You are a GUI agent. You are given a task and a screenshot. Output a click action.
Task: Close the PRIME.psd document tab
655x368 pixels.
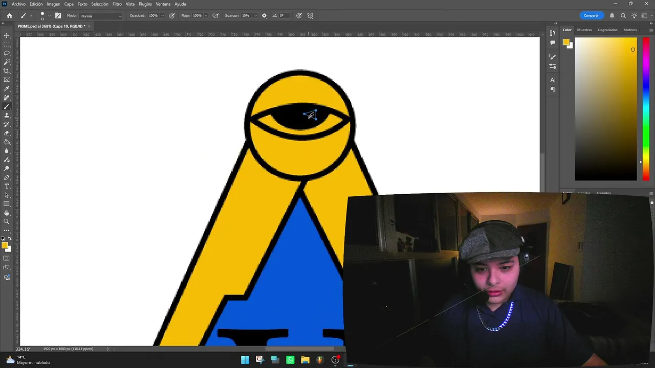89,26
